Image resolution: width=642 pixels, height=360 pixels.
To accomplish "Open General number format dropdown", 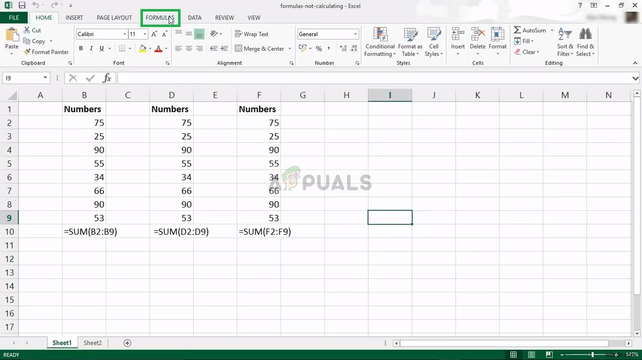I will click(x=355, y=34).
